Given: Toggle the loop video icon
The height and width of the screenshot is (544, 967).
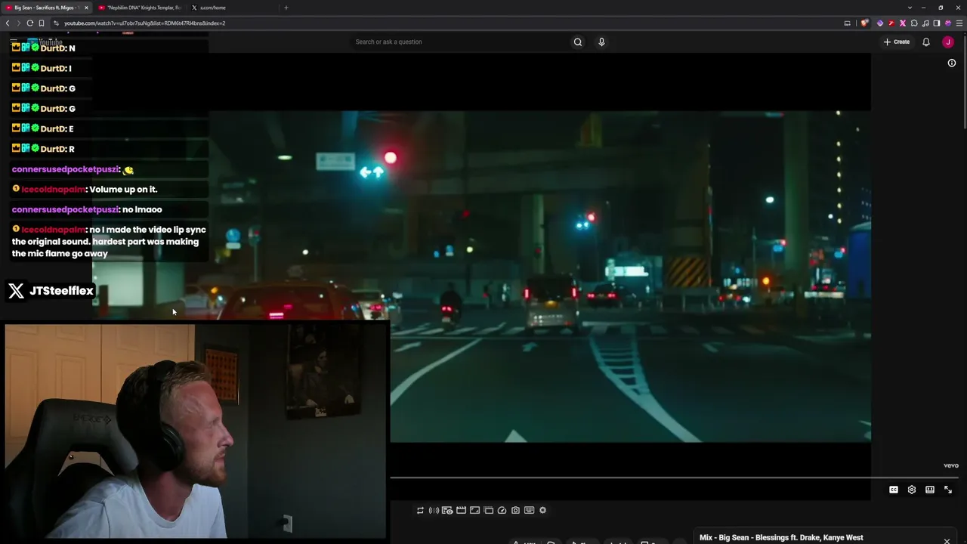Looking at the screenshot, I should point(420,511).
